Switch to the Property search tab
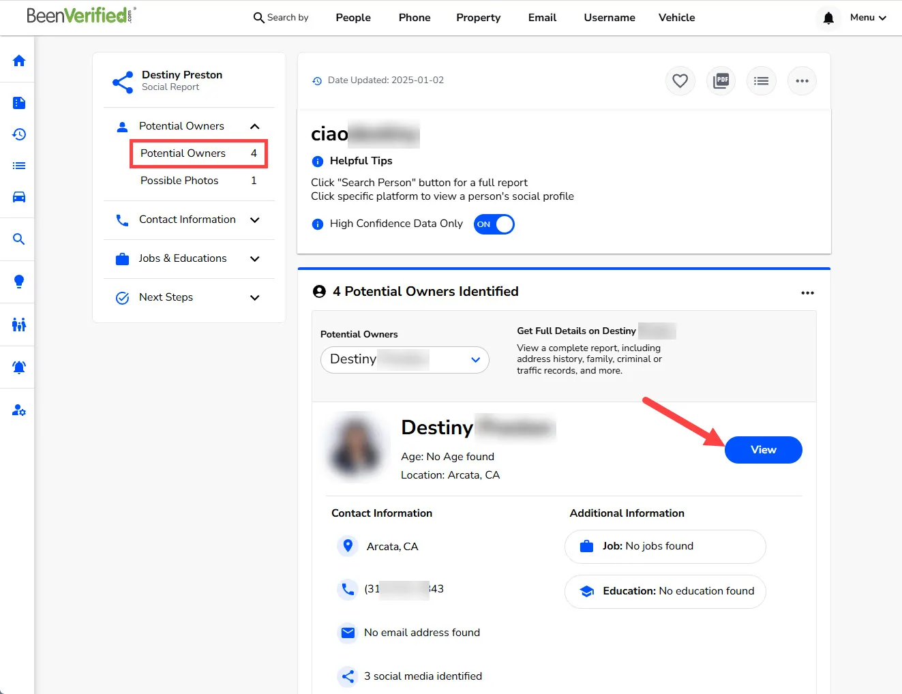 478,18
